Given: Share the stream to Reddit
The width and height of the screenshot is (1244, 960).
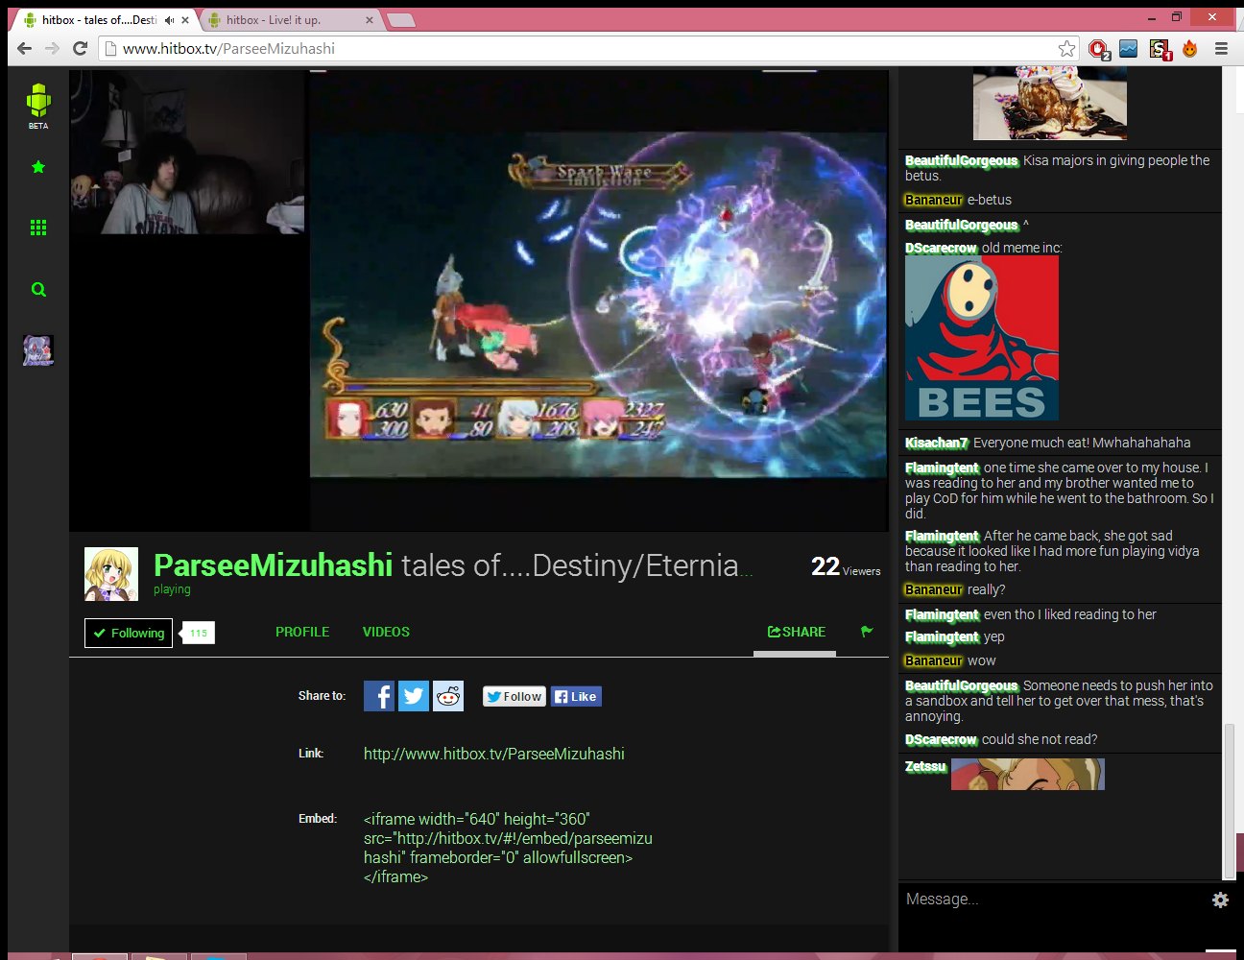Looking at the screenshot, I should 447,696.
